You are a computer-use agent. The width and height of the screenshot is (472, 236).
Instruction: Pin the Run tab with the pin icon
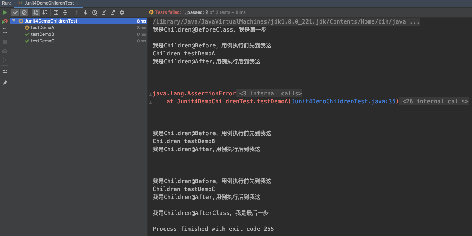point(5,83)
